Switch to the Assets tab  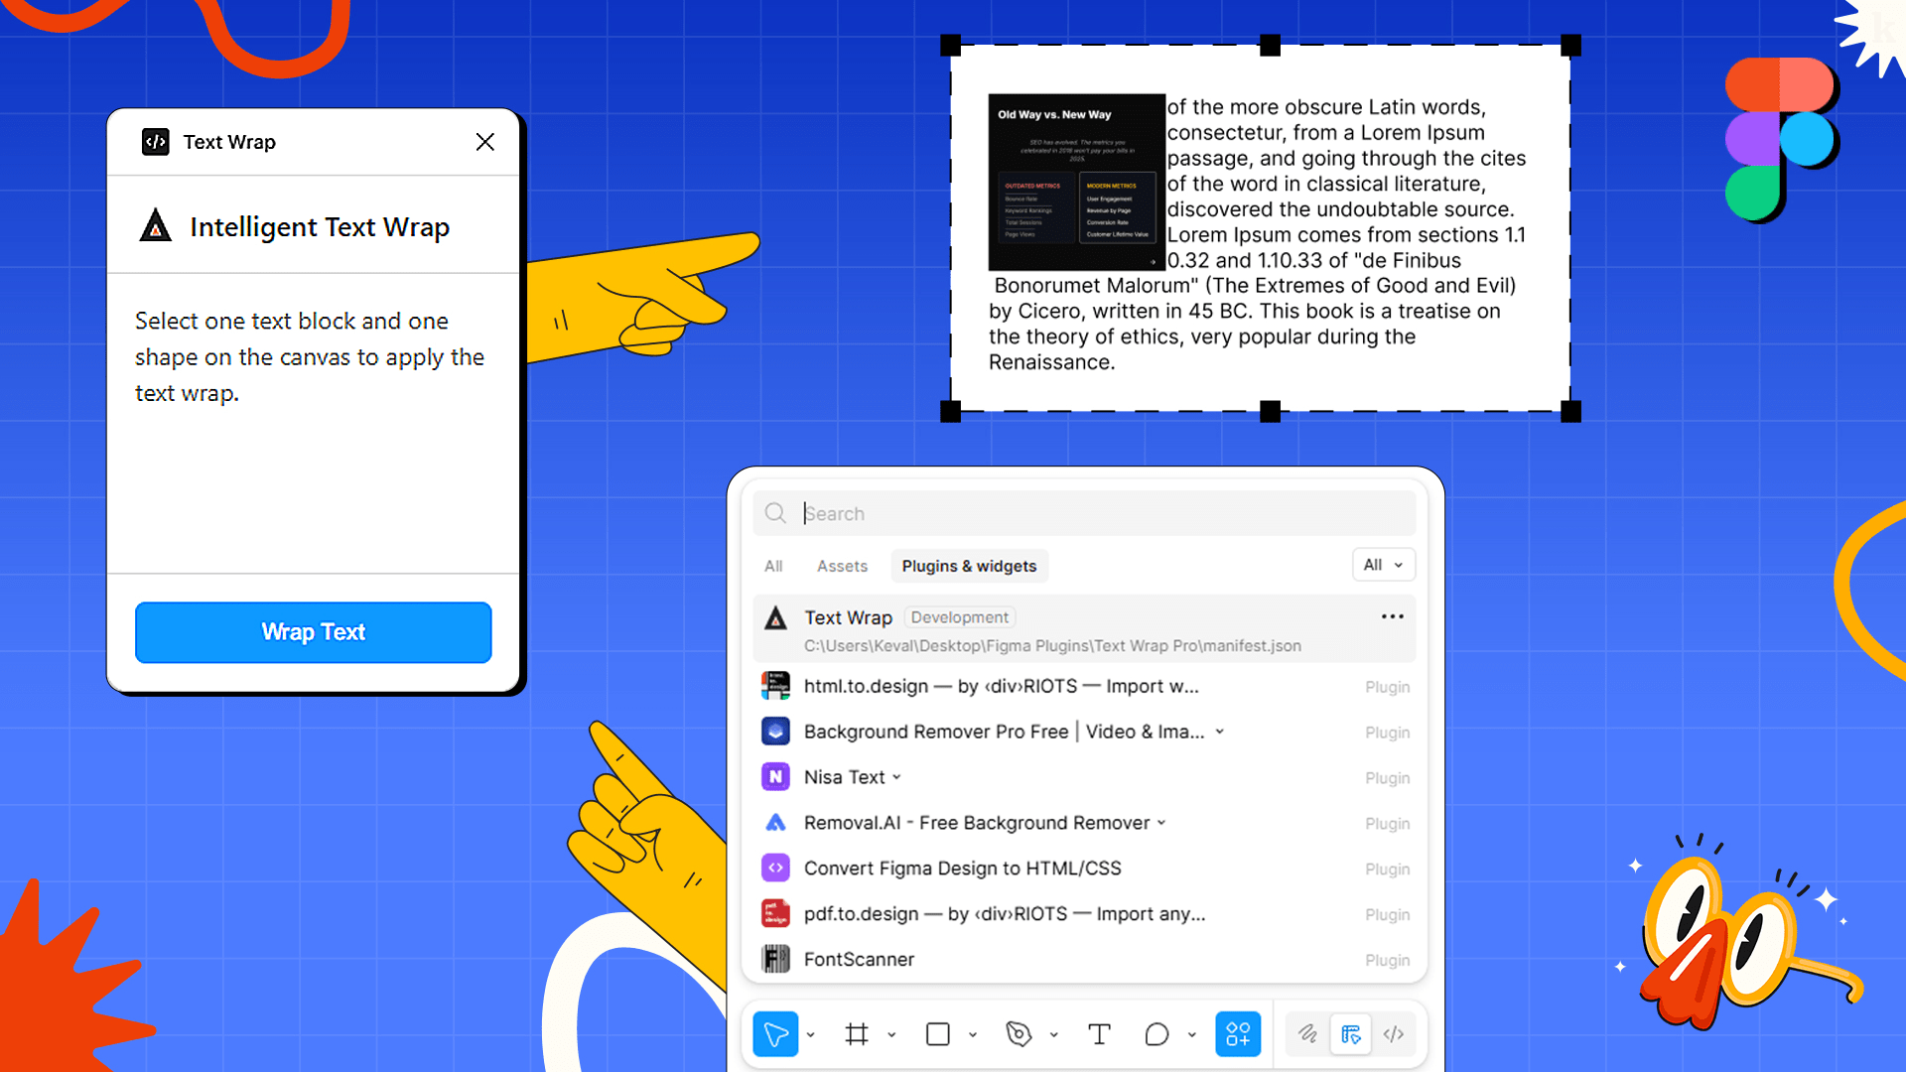(x=842, y=566)
